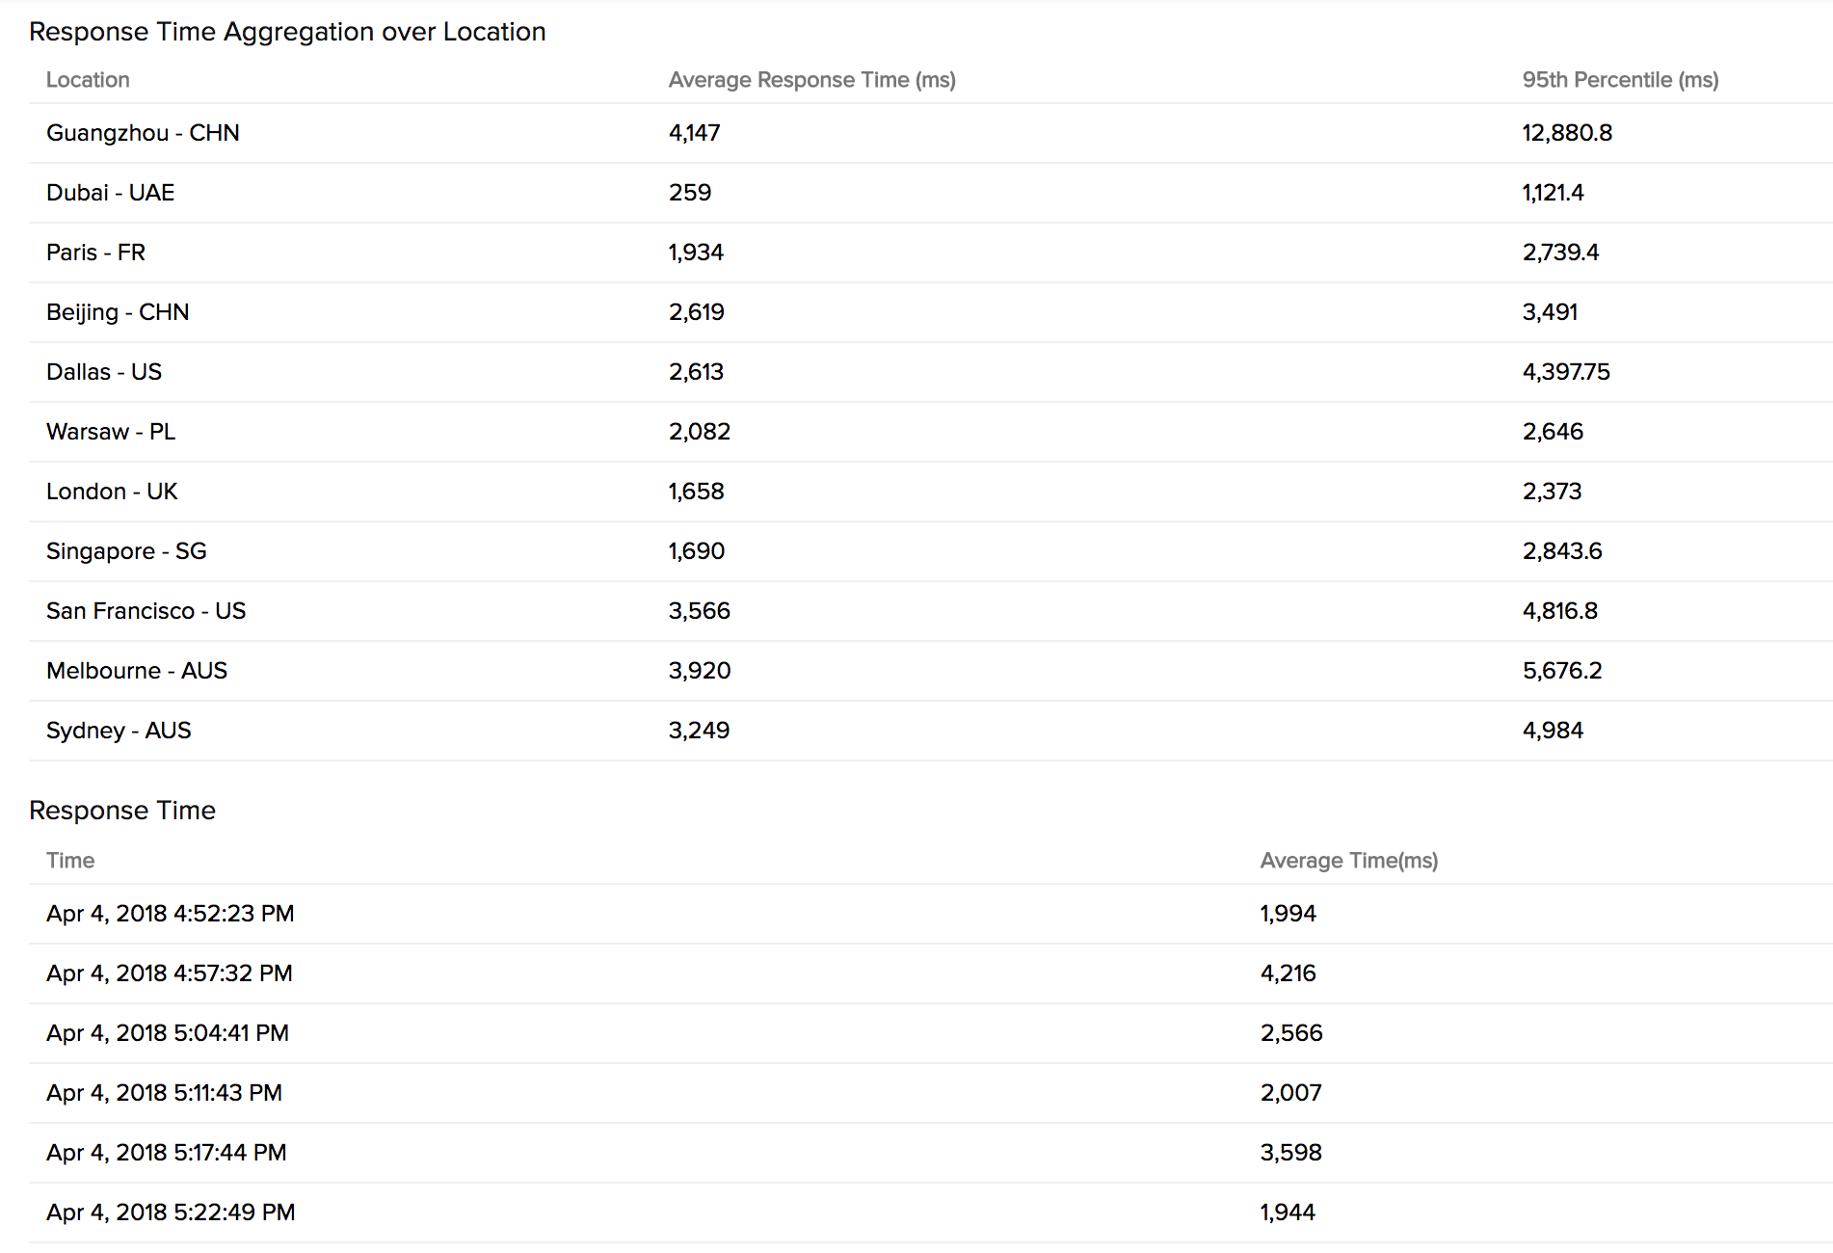Viewport: 1833px width, 1253px height.
Task: Click the San Francisco - US location
Action: 146,611
